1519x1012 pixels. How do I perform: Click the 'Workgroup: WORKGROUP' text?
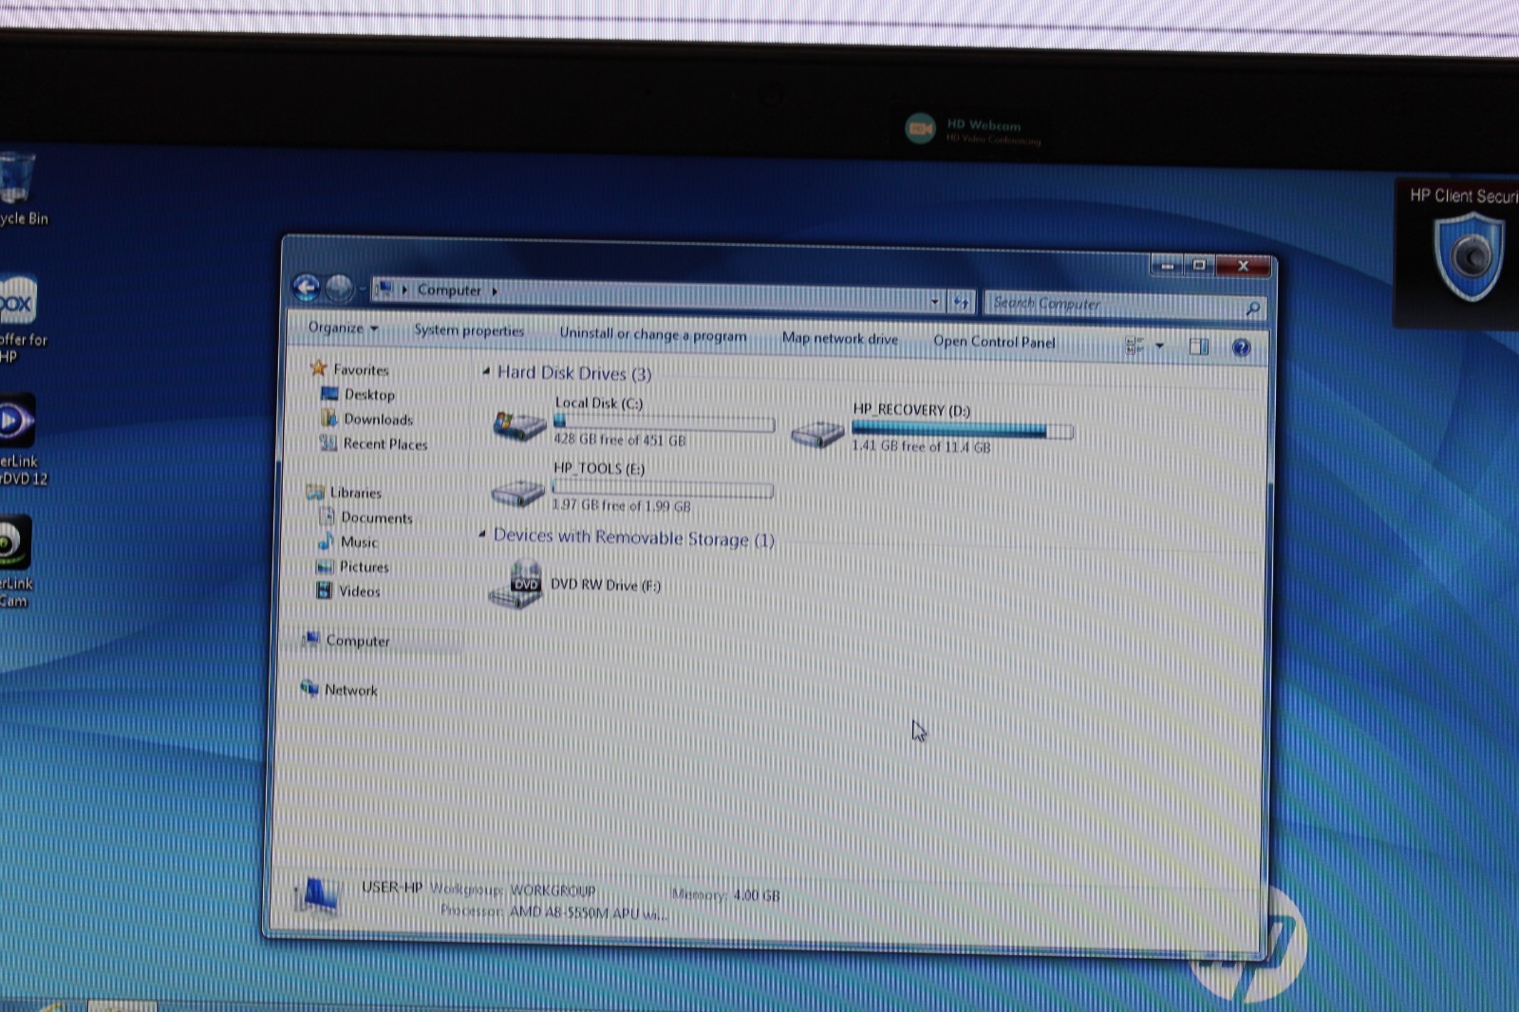tap(513, 890)
